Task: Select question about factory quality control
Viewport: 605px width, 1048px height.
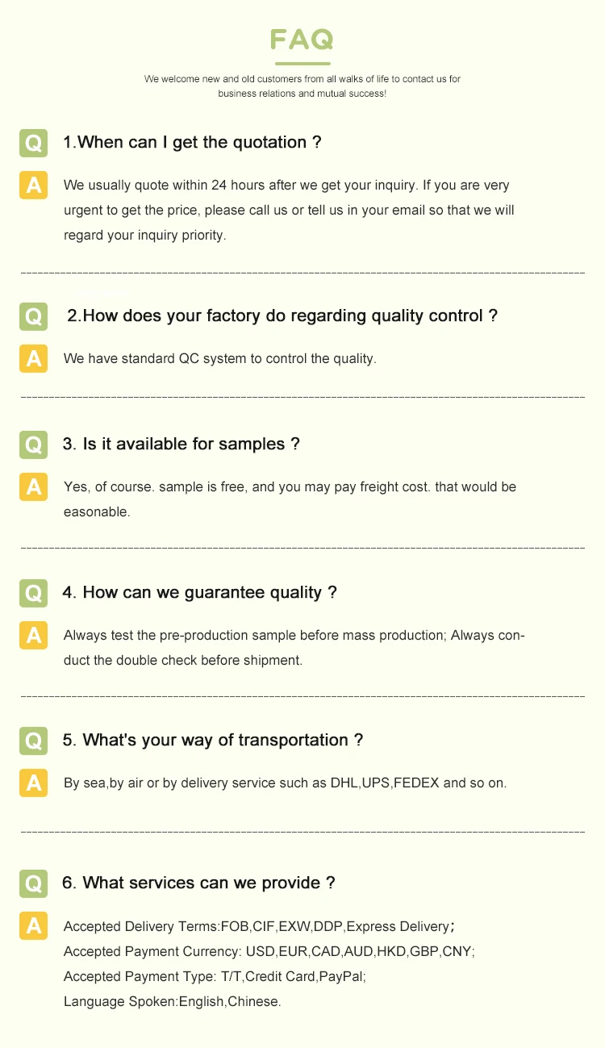Action: (282, 316)
